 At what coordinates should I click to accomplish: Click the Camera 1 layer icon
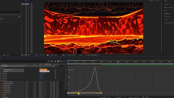coord(2,66)
